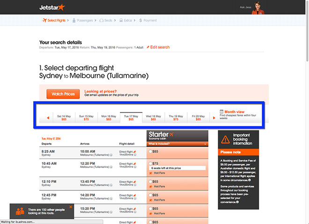309x224 pixels.
Task: Select Thu 19 May date tab
Action: [x=176, y=118]
